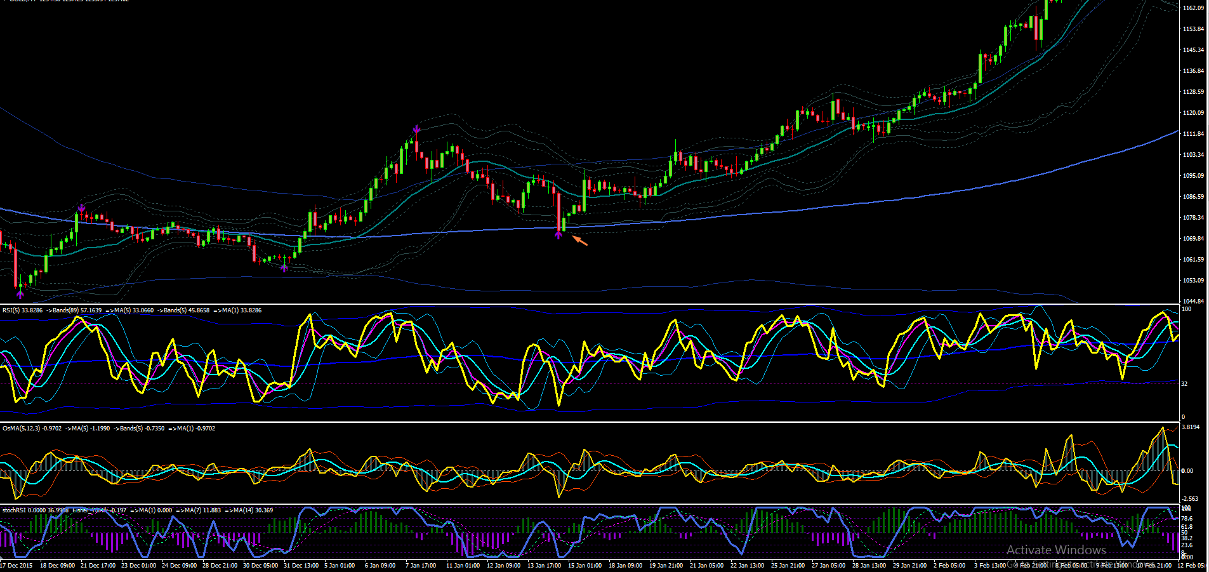Click the price level 1061.59
This screenshot has width=1209, height=572.
point(1193,260)
